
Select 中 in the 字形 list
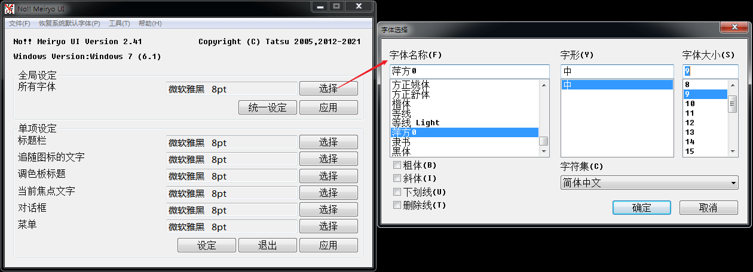pyautogui.click(x=617, y=85)
